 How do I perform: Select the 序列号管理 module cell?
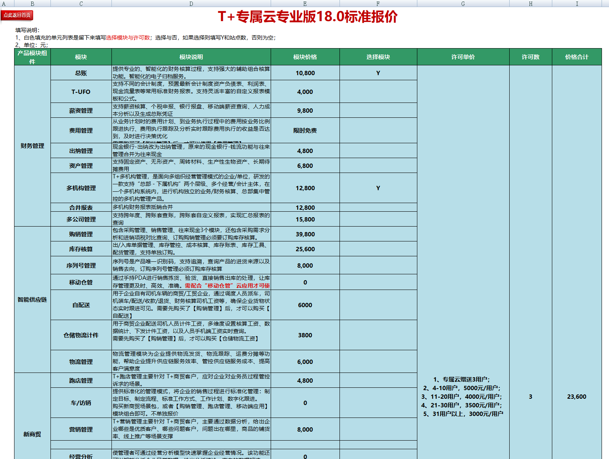point(81,265)
